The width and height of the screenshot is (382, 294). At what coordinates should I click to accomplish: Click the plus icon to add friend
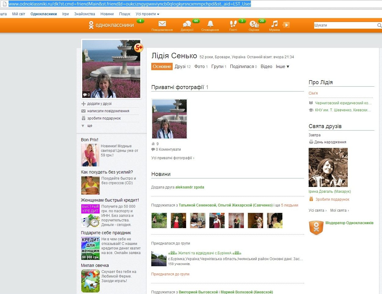83,104
